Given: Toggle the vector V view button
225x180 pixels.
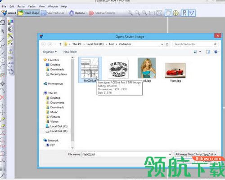Looking at the screenshot, I should coord(192,13).
